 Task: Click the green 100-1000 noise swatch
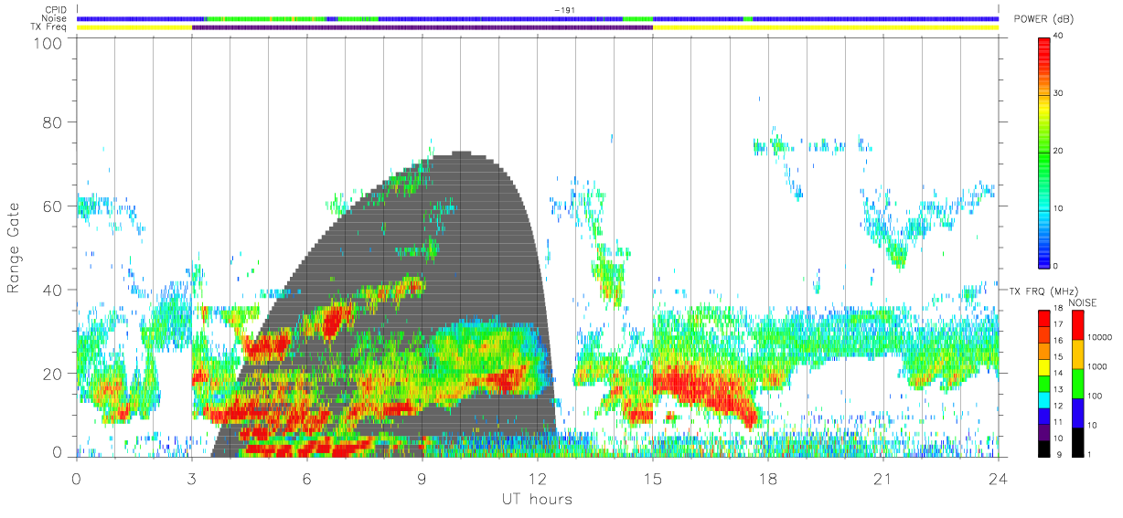click(1077, 384)
